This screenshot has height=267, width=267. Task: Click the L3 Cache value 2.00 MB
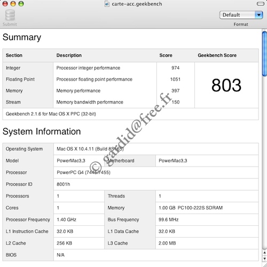pos(167,243)
